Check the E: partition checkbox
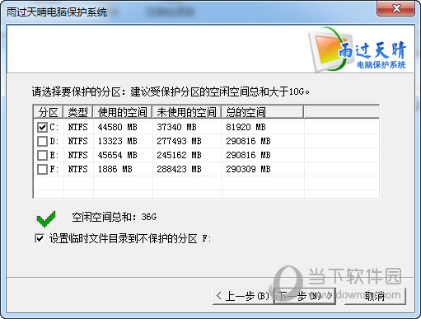 point(42,155)
